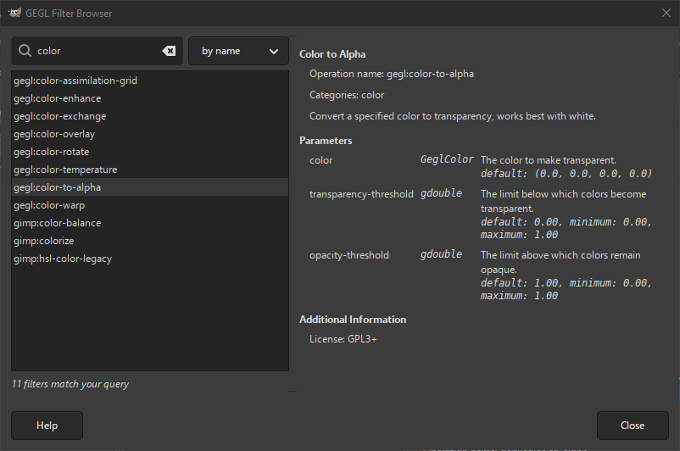Select gegl:color-warp filter

click(x=150, y=205)
